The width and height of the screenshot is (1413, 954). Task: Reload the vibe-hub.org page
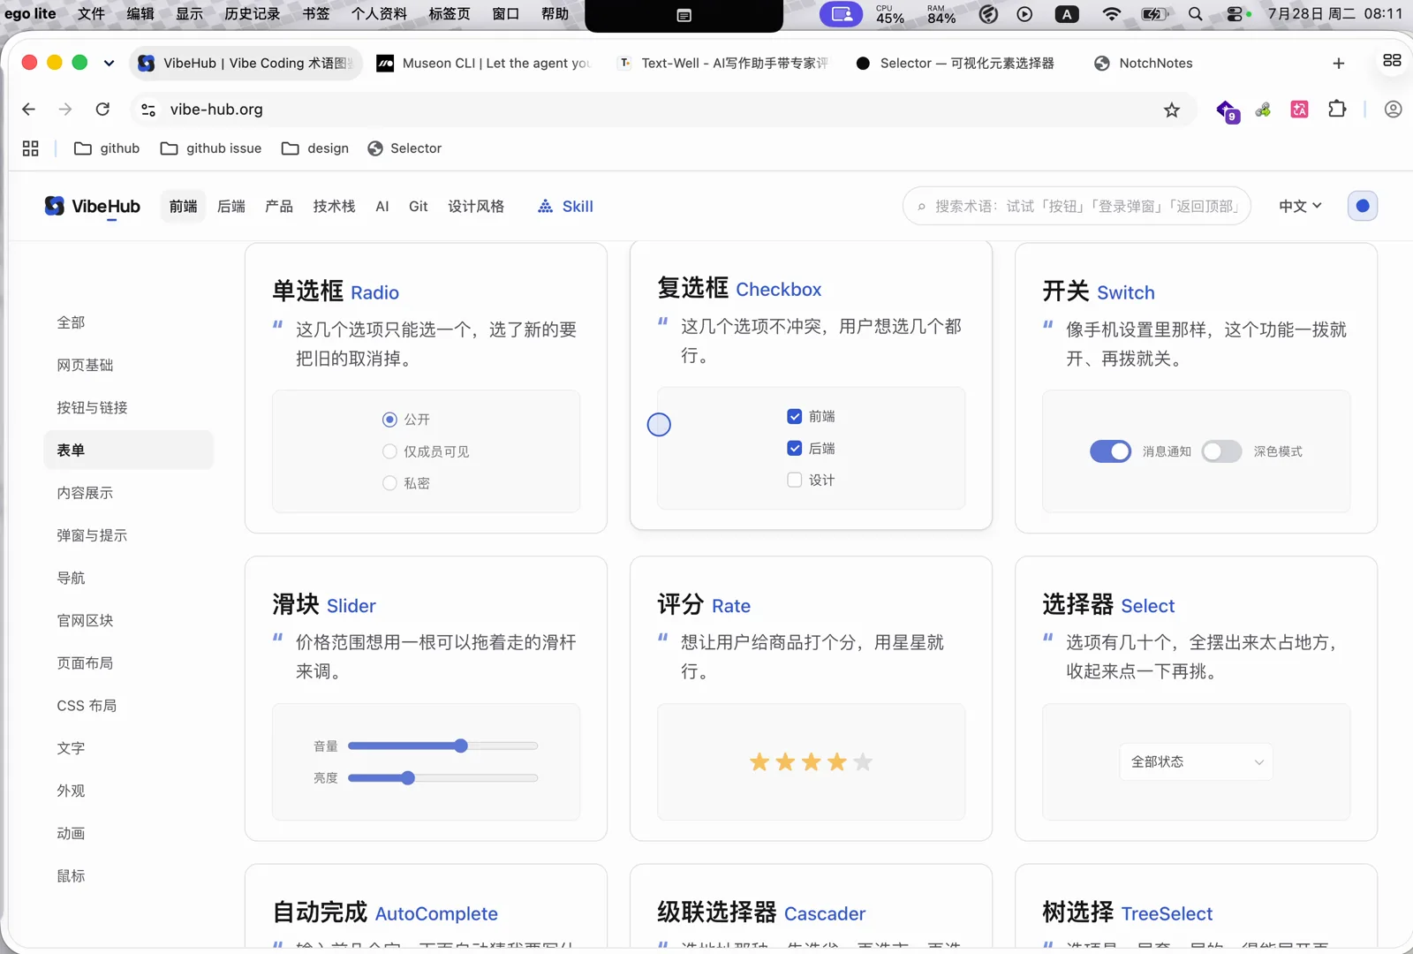[x=102, y=110]
